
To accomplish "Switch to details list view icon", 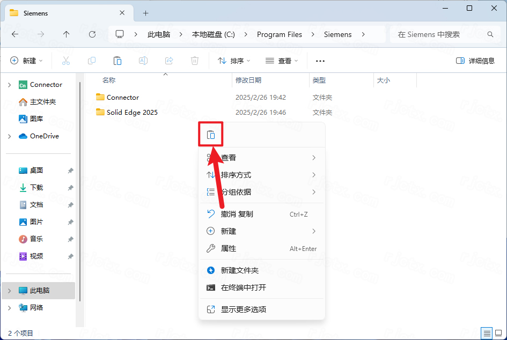I will tap(486, 333).
